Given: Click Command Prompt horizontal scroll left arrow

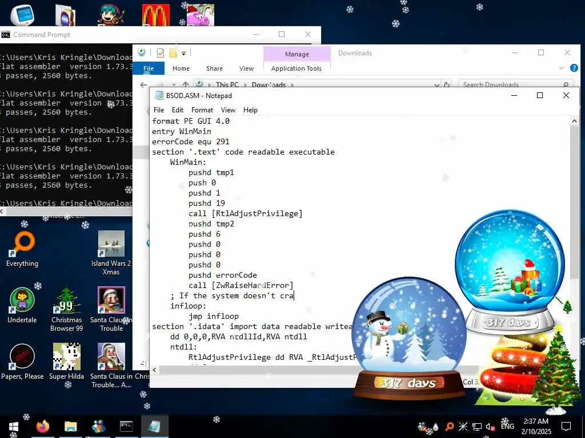Looking at the screenshot, I should click(2, 212).
